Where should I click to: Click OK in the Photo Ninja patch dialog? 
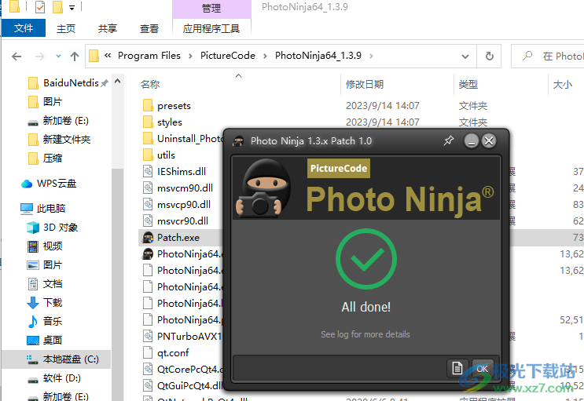[x=483, y=368]
